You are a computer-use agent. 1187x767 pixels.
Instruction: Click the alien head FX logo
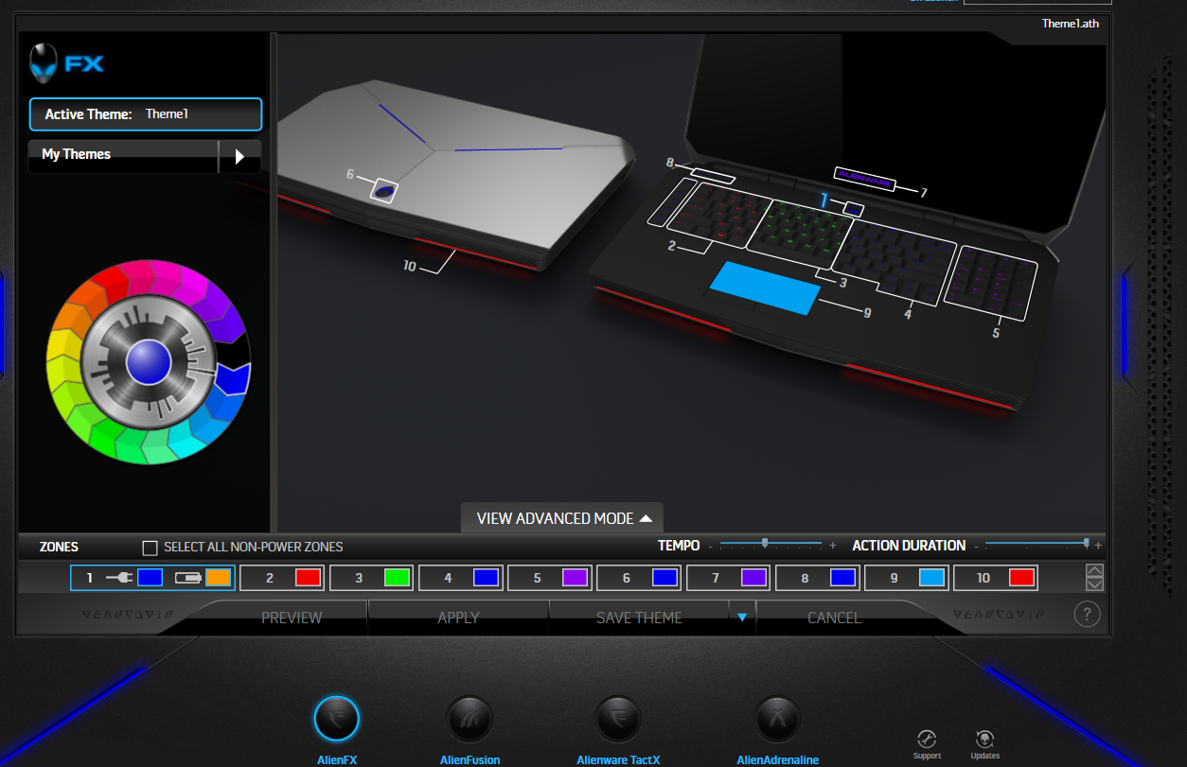click(x=66, y=63)
